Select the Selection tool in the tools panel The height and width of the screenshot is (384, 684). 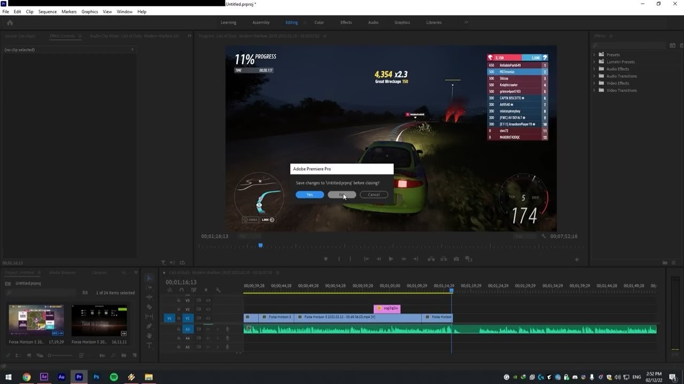(x=149, y=278)
